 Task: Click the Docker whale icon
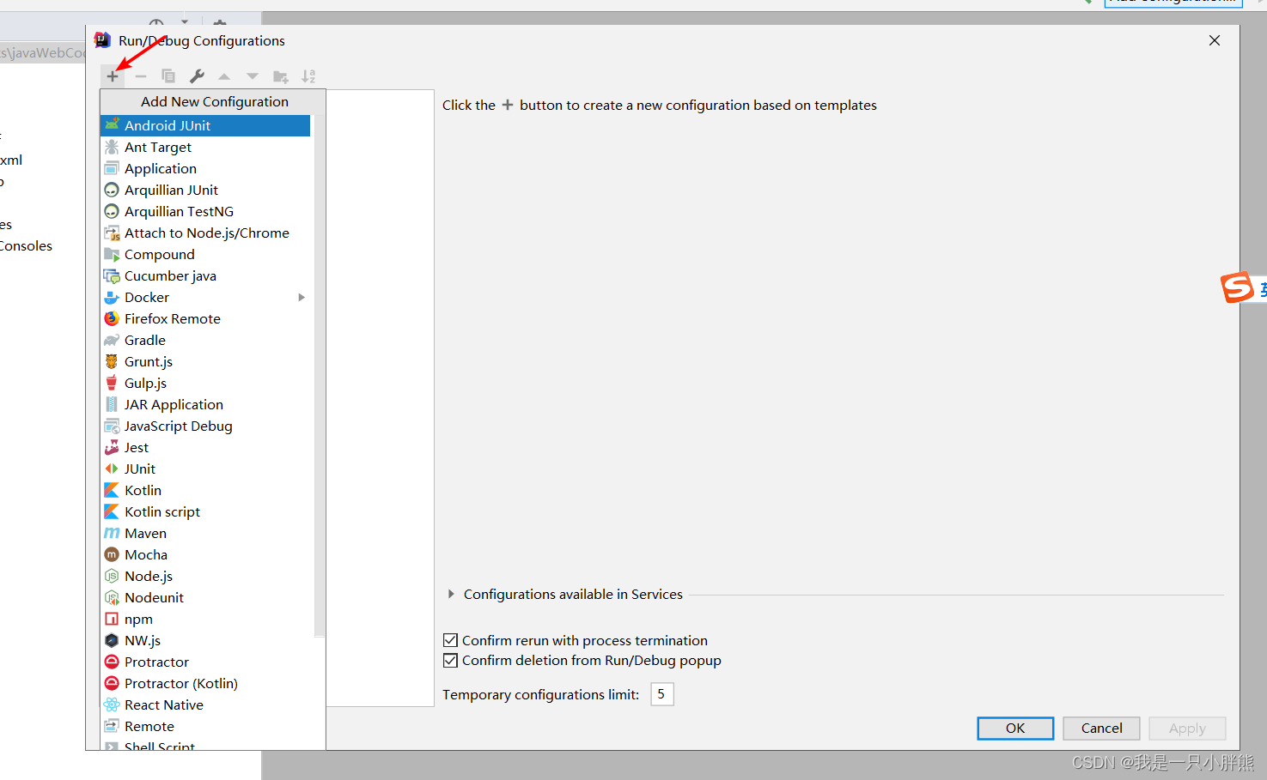pyautogui.click(x=112, y=297)
